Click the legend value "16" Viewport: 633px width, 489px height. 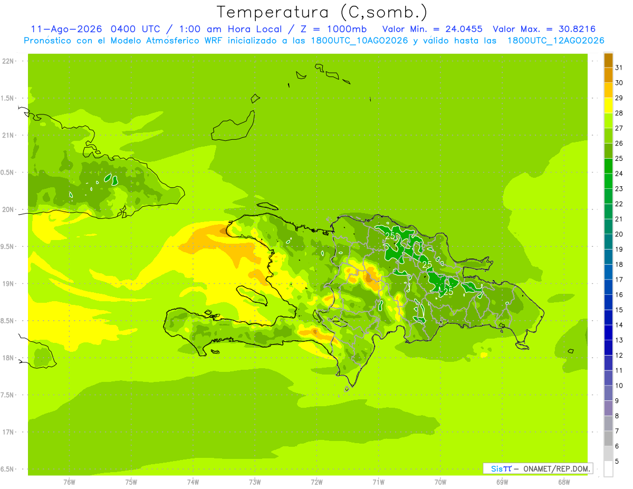tap(619, 295)
